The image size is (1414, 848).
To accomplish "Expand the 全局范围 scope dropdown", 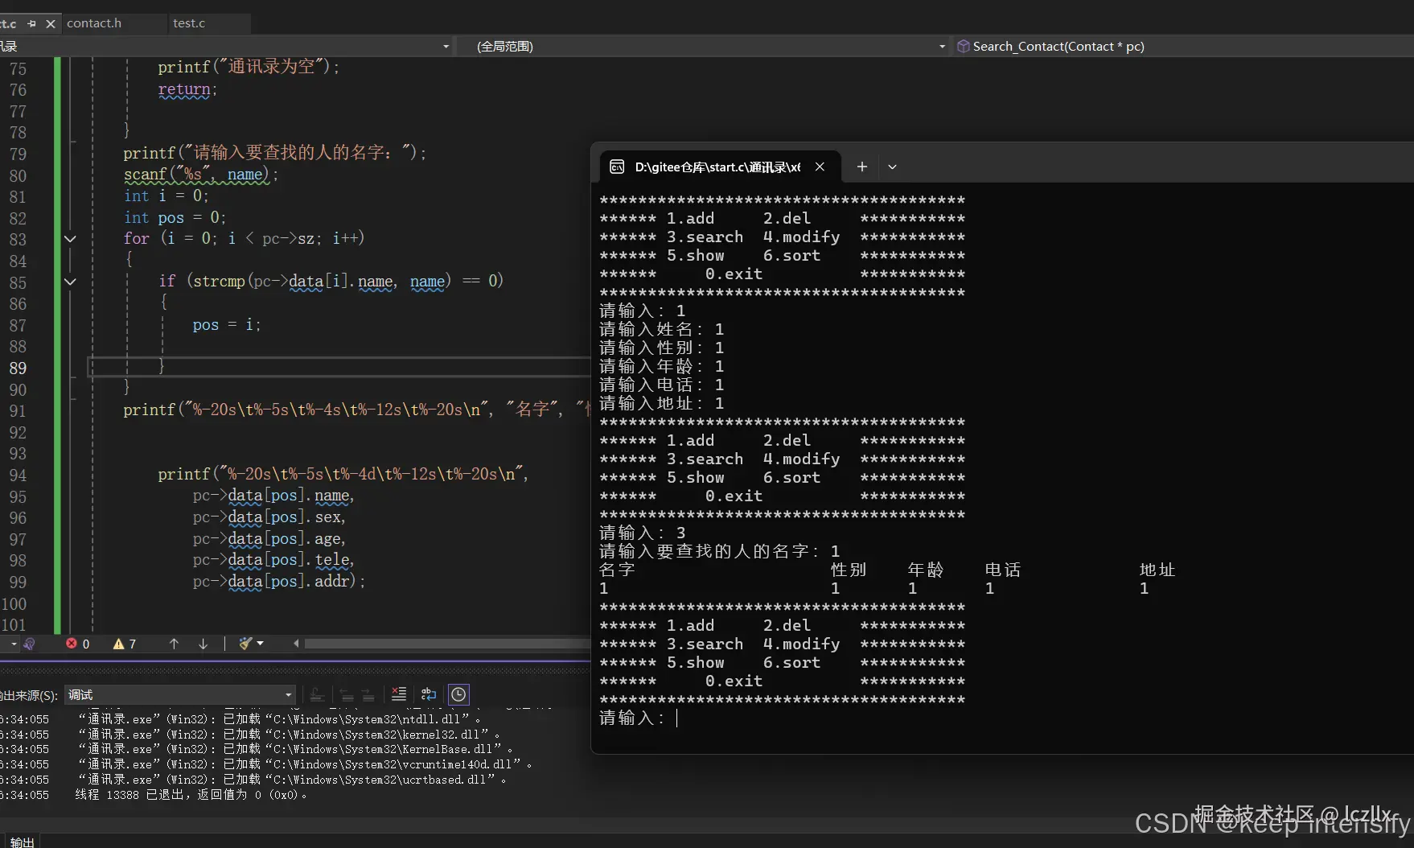I will point(942,47).
